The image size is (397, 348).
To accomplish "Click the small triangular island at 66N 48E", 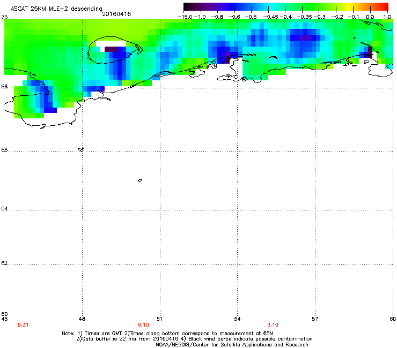I will (x=81, y=149).
